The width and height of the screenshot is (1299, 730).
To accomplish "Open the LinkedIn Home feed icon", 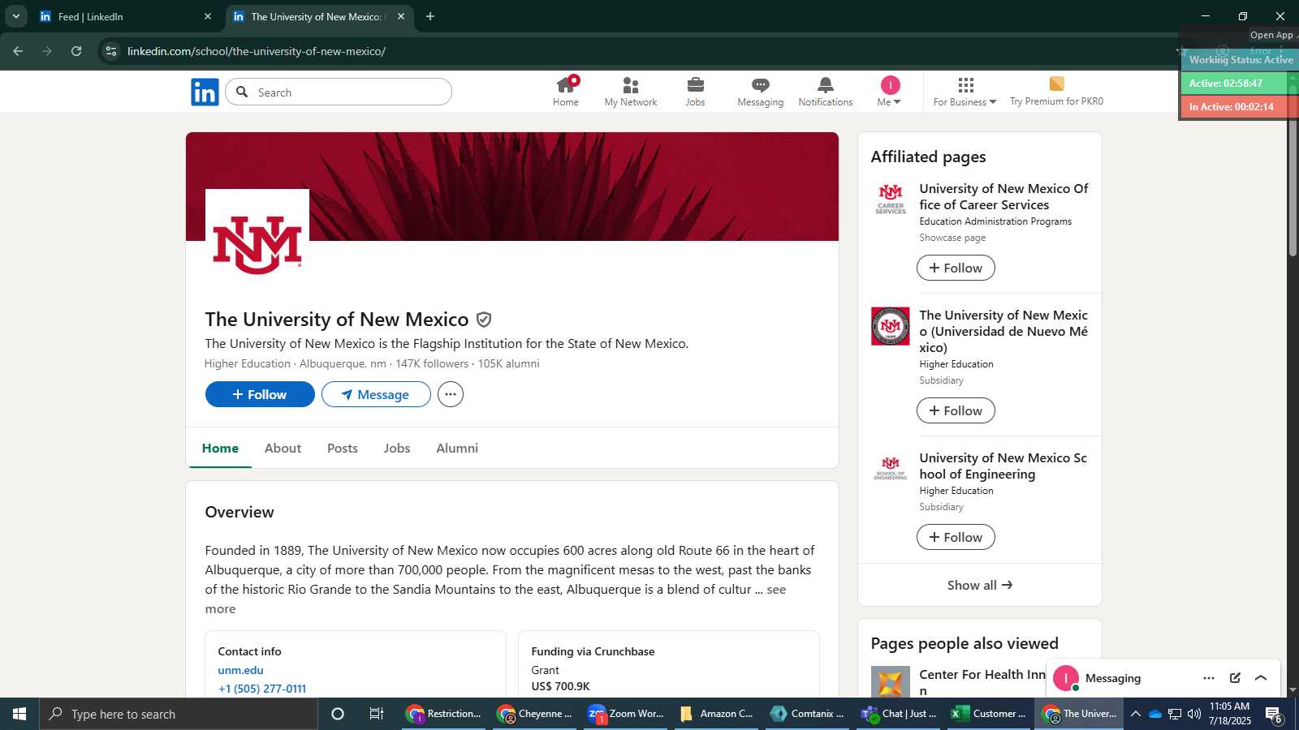I will click(566, 91).
